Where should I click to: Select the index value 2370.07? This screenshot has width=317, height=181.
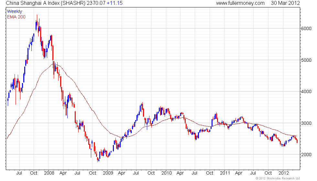point(96,3)
